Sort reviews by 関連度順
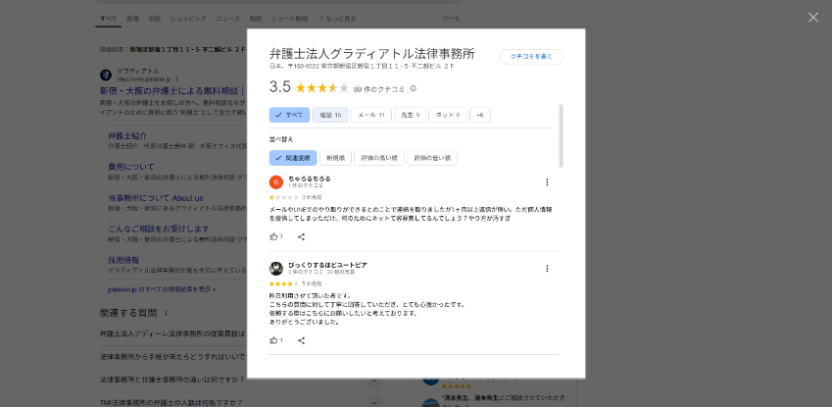The image size is (833, 408). (x=293, y=158)
